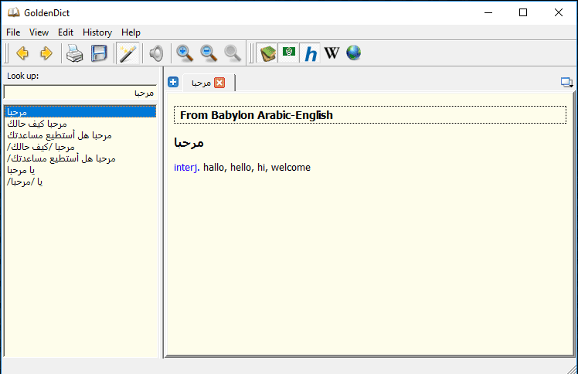The height and width of the screenshot is (374, 578).
Task: Toggle the blue 'h' dictionary icon
Action: click(311, 53)
